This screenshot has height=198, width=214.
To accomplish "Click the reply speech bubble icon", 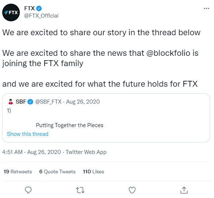I will pyautogui.click(x=28, y=190).
